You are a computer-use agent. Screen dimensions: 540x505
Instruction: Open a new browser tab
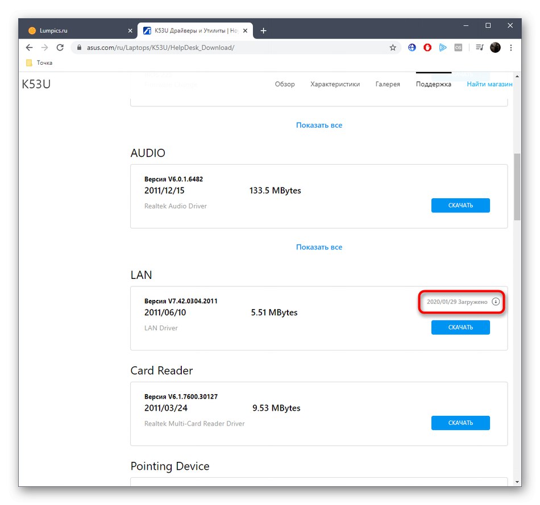point(263,31)
